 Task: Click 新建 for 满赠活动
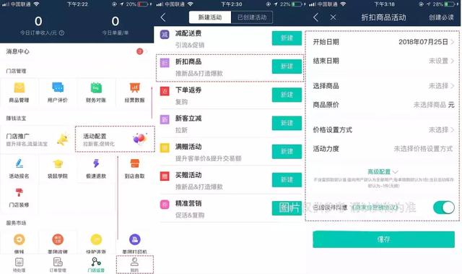287,151
